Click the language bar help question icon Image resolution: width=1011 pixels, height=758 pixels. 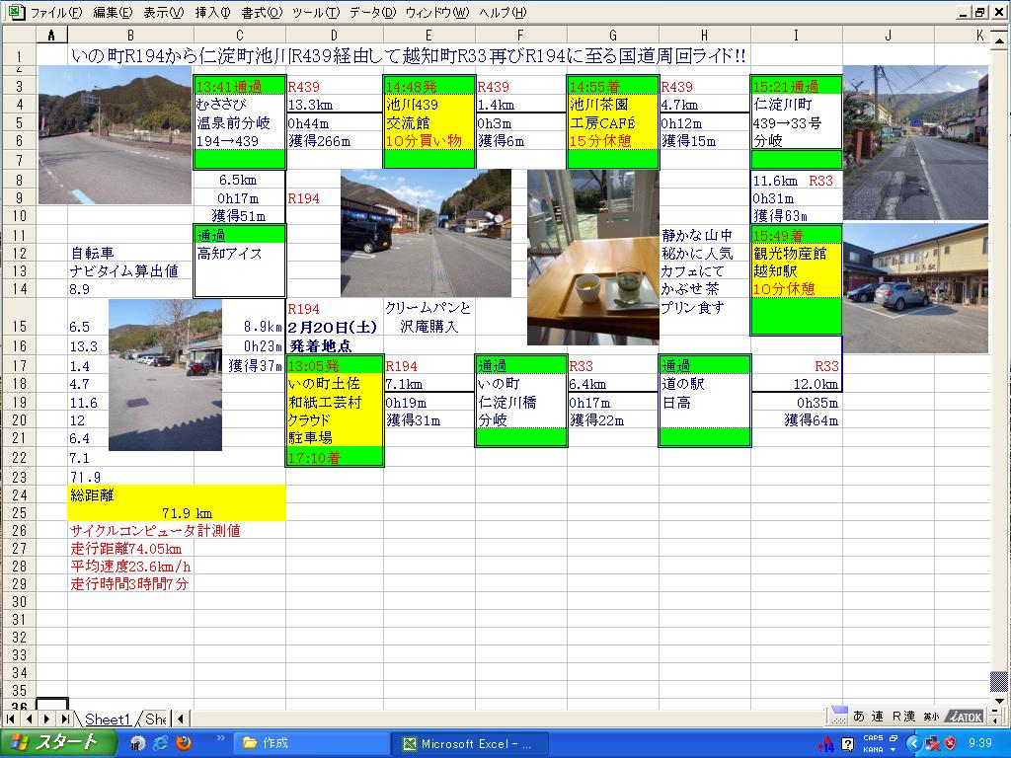pos(847,743)
